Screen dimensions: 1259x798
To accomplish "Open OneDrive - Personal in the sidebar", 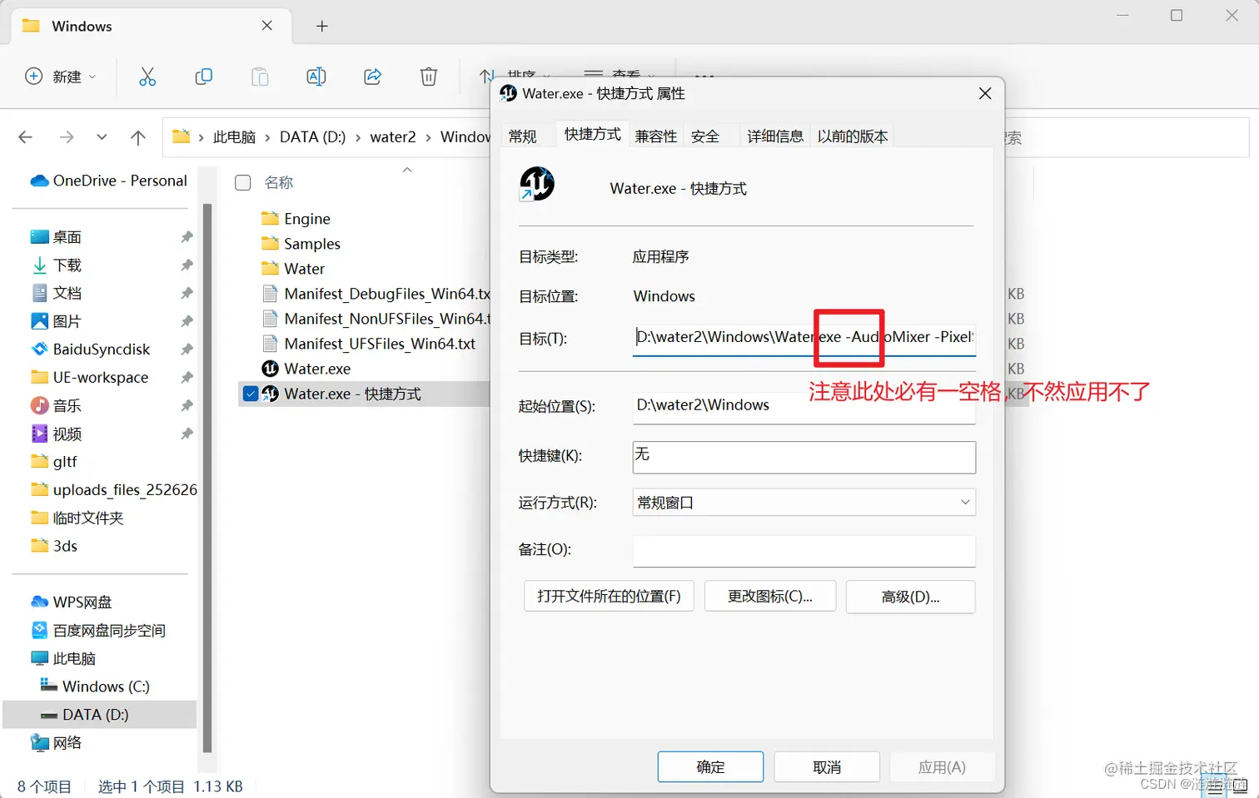I will (108, 180).
